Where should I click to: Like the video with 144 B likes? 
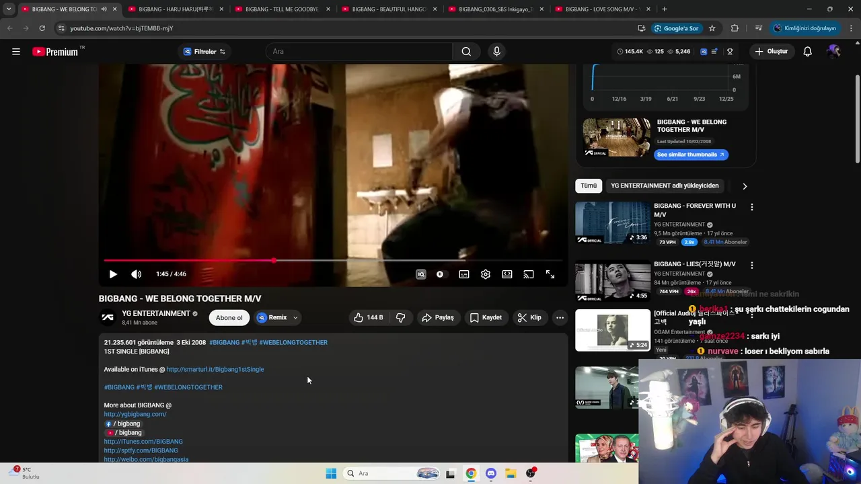tap(368, 317)
